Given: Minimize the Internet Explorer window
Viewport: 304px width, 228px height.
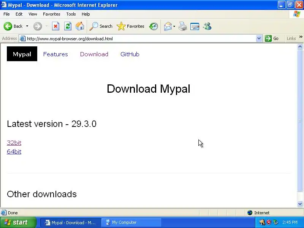Looking at the screenshot, I should tap(281, 5).
